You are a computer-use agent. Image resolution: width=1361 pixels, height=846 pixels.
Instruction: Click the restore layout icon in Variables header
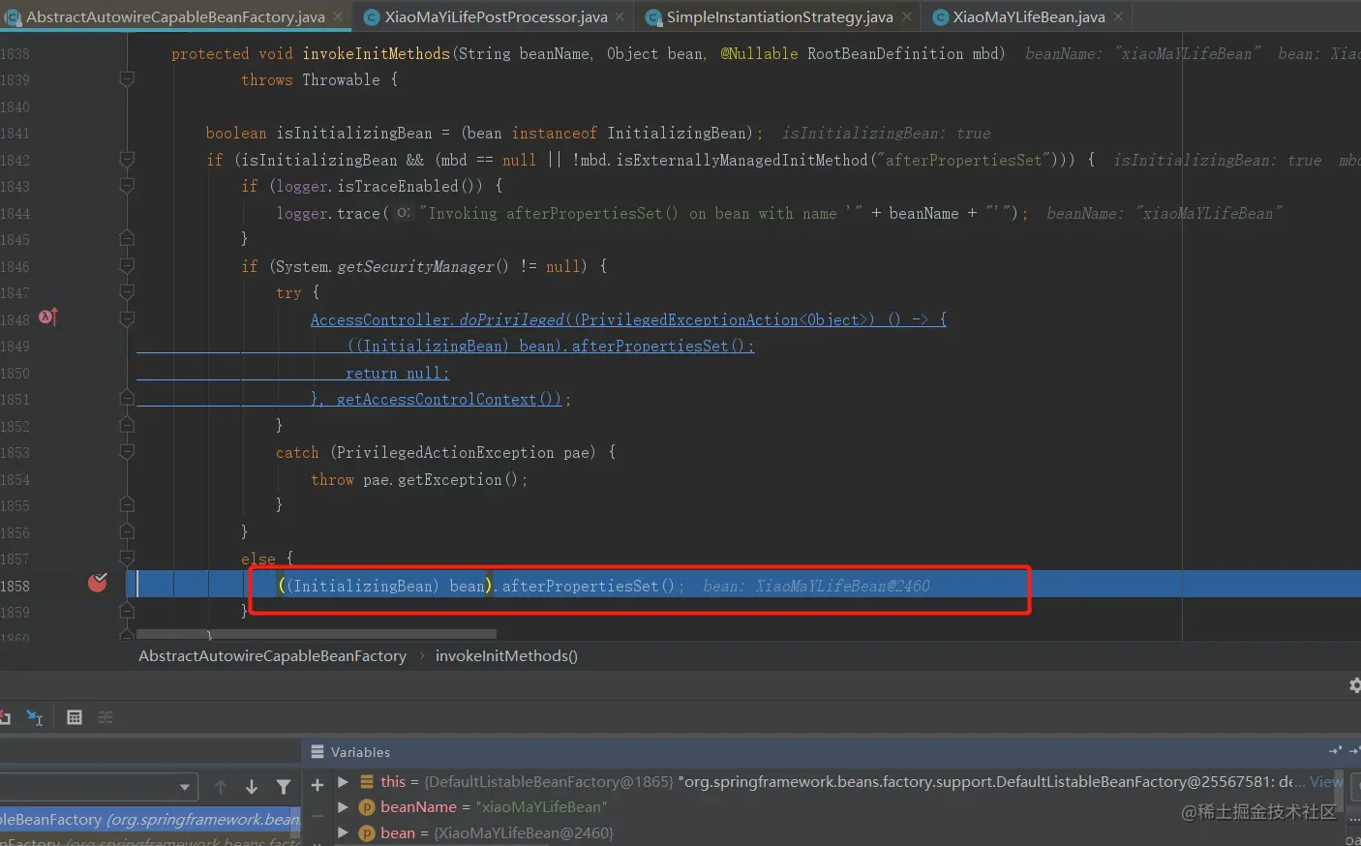point(1336,751)
